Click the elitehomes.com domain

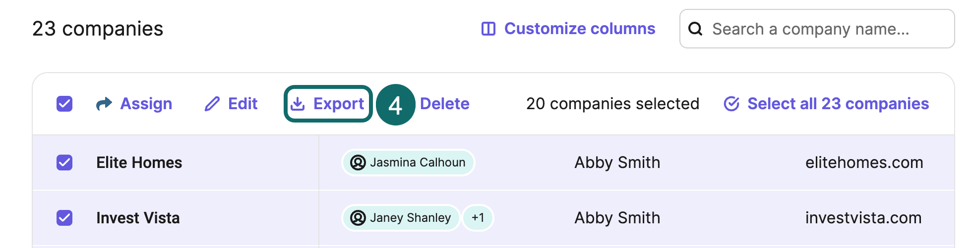coord(864,163)
